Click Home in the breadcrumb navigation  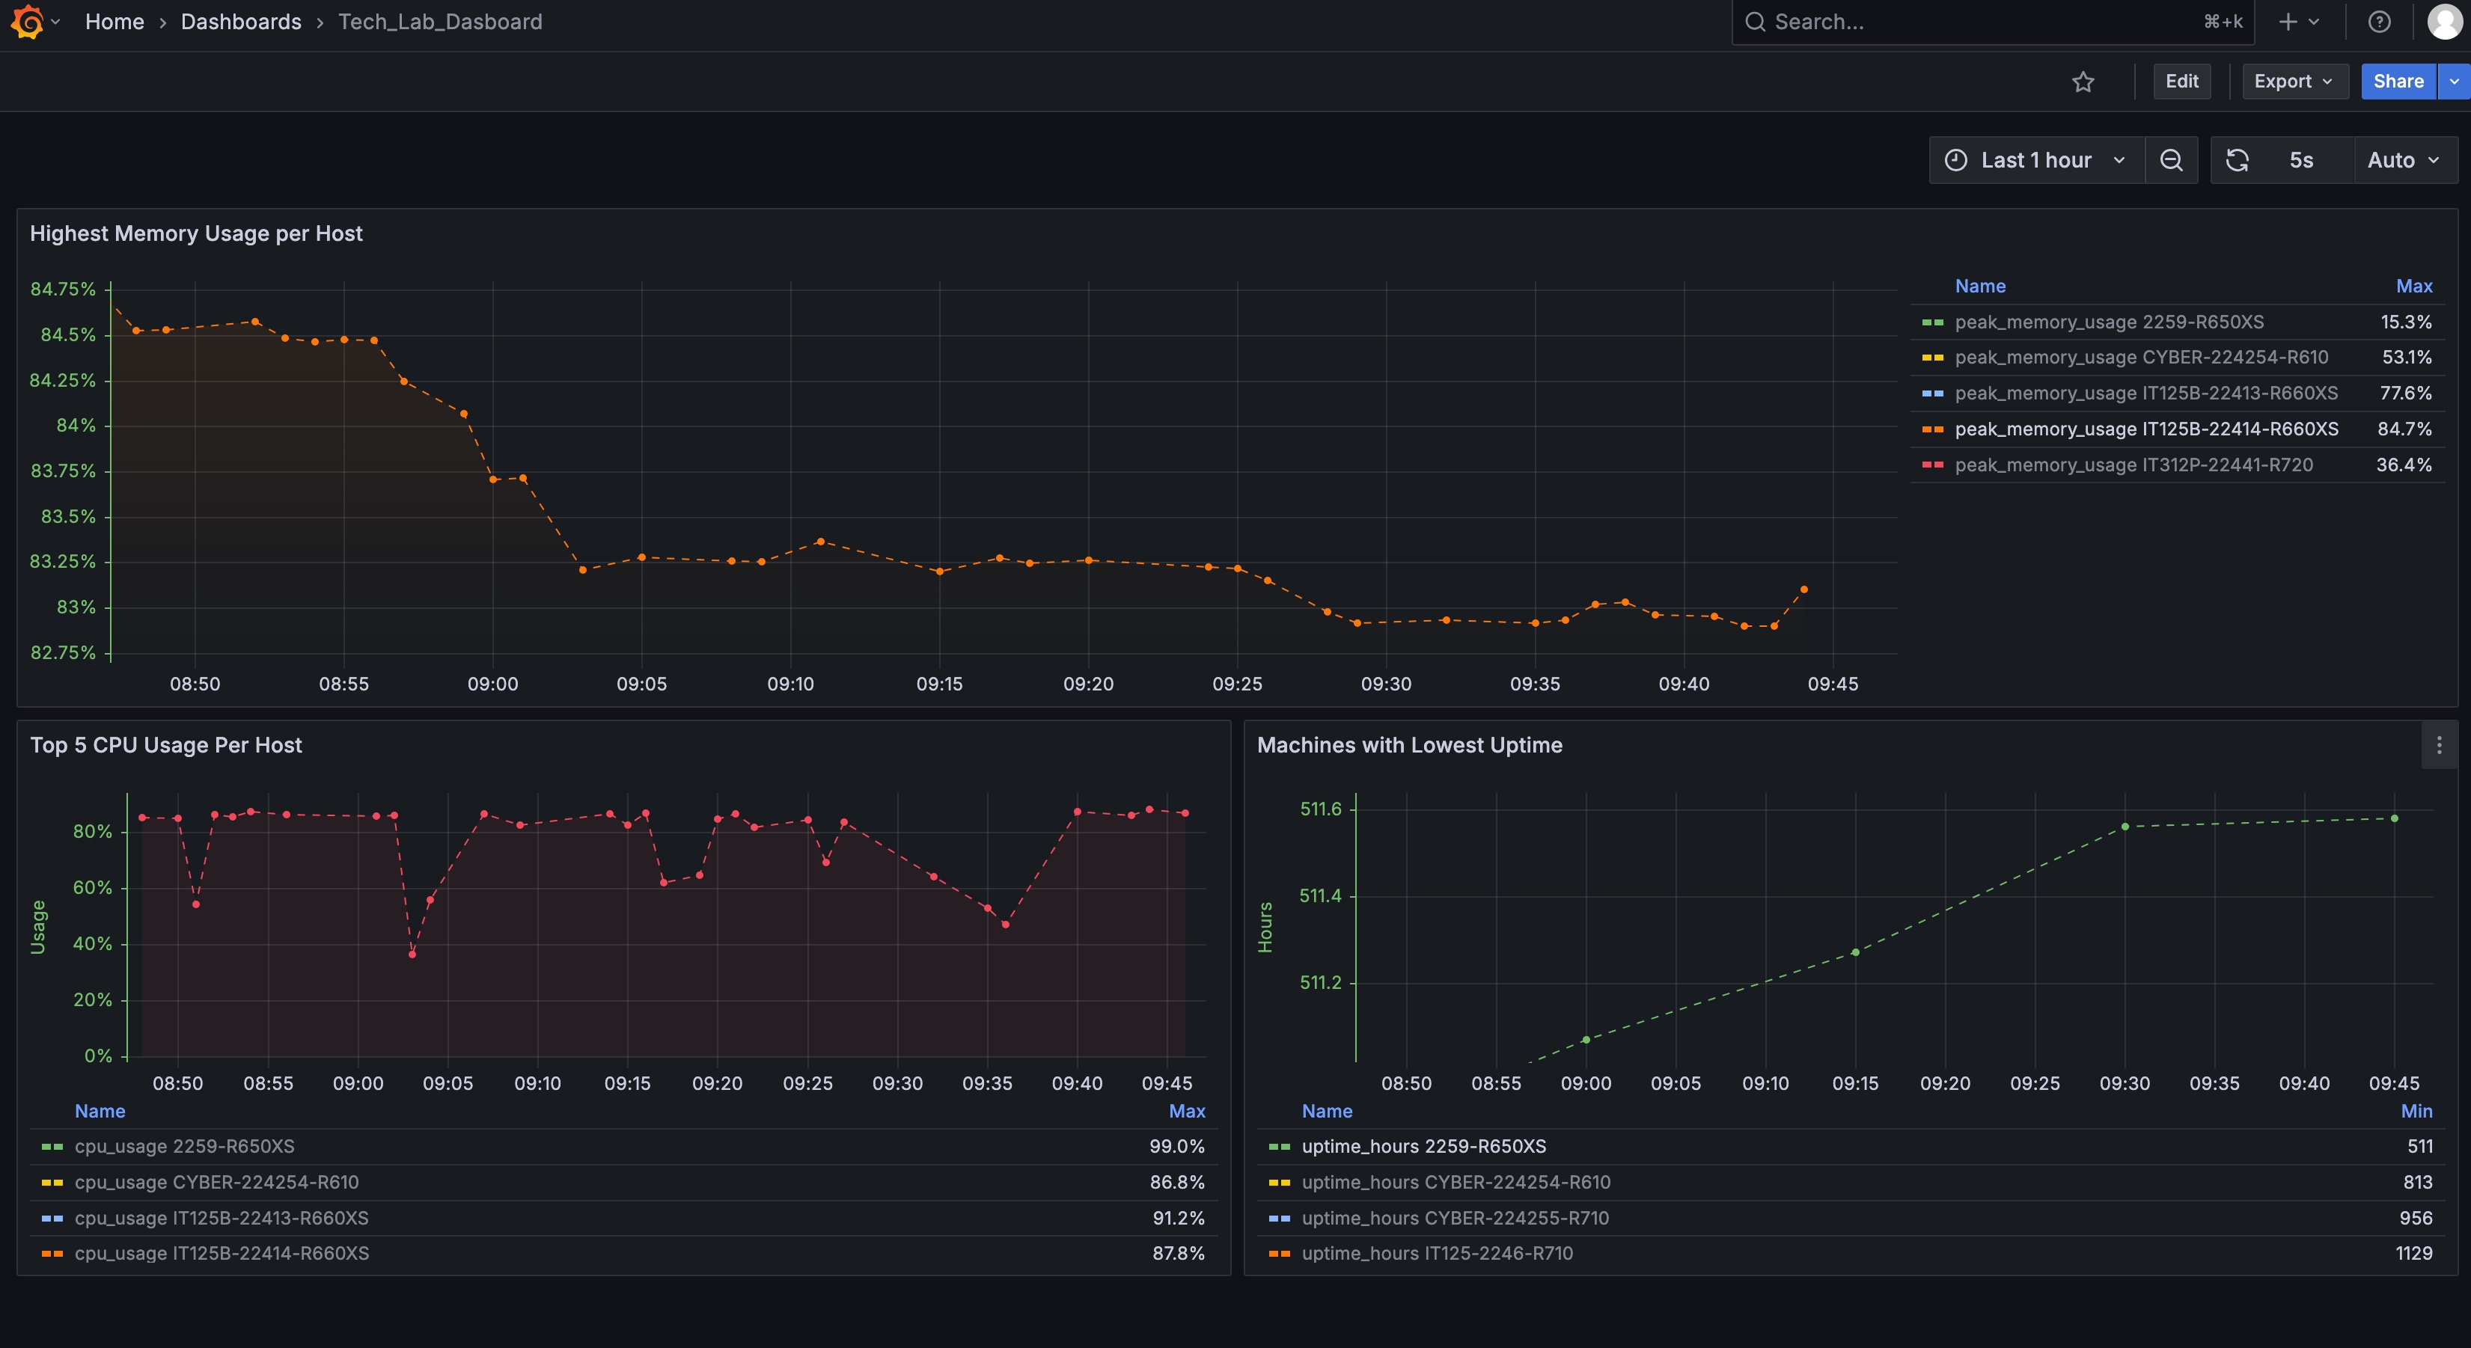click(x=114, y=21)
